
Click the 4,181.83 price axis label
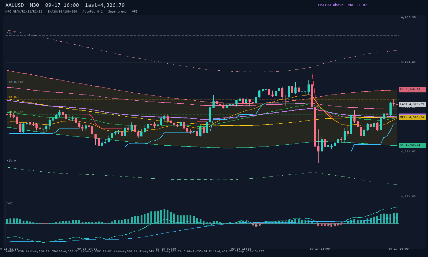point(408,196)
